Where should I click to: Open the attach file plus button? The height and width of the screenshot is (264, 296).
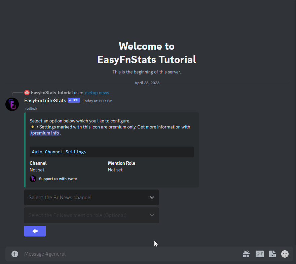(15, 254)
